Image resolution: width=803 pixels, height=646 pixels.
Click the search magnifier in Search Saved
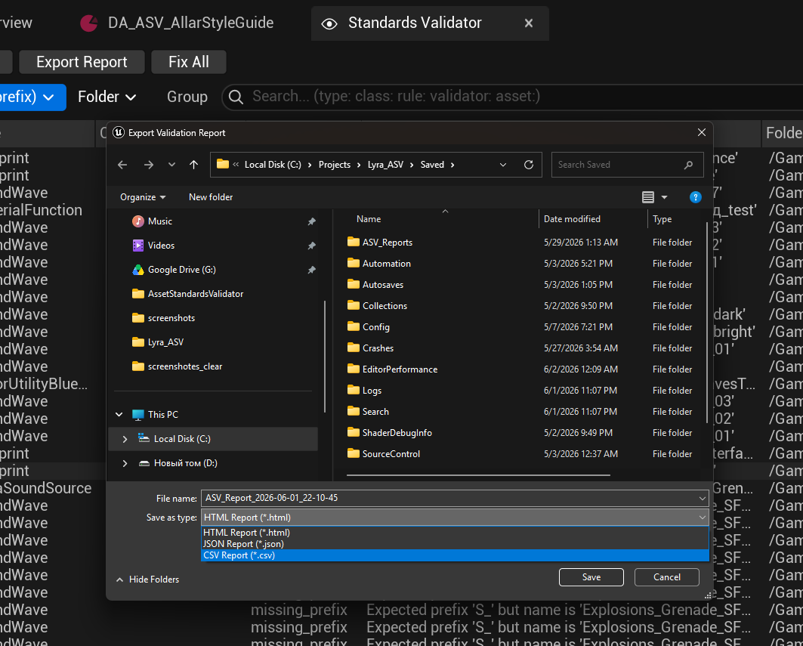coord(688,165)
